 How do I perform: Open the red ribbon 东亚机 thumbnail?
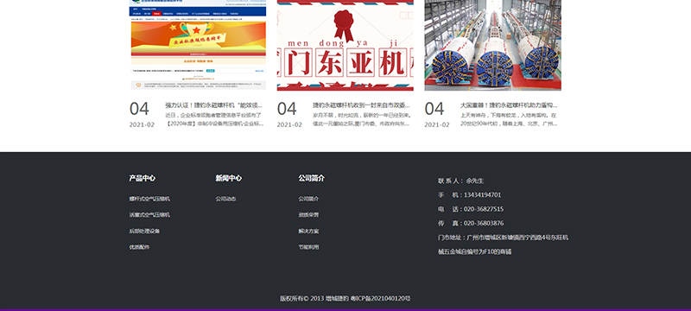(345, 45)
